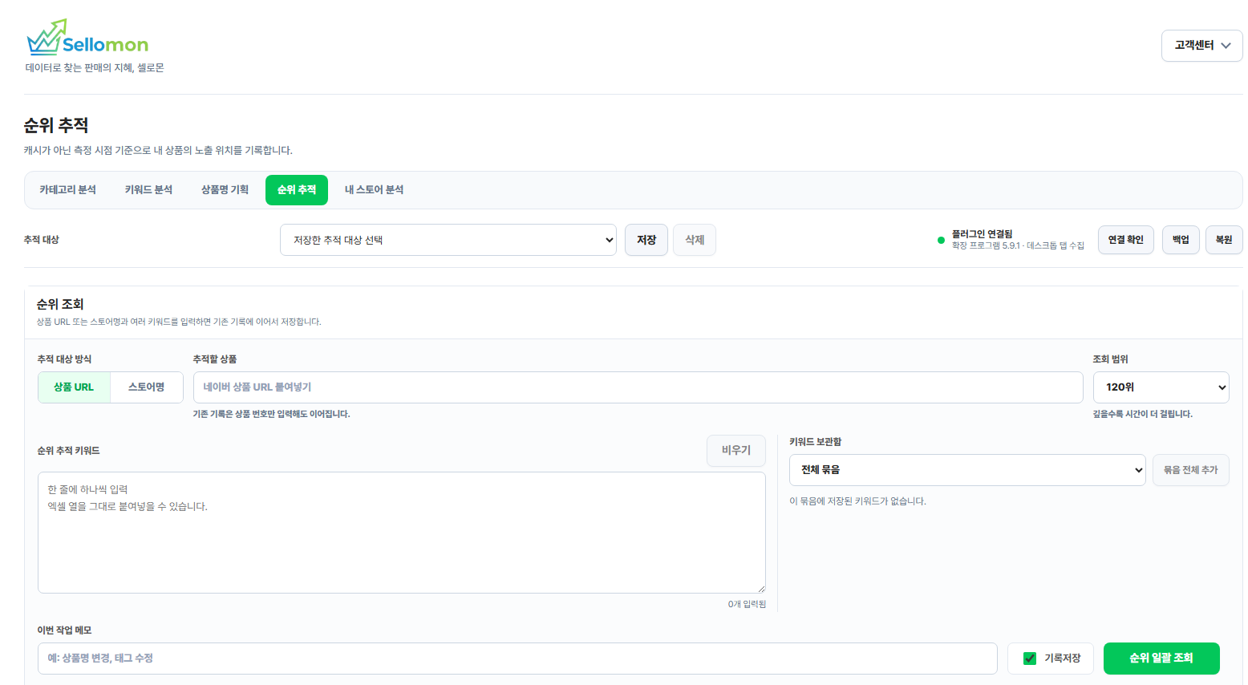This screenshot has width=1248, height=685.
Task: Click the 기존 기록은 상품 번호만 입력해도 이어집니다 hint
Action: click(x=272, y=414)
